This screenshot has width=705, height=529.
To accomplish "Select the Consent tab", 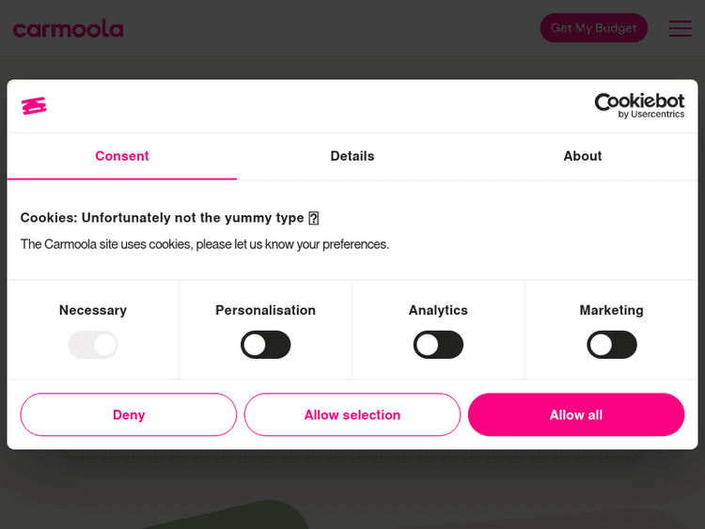I will tap(122, 156).
